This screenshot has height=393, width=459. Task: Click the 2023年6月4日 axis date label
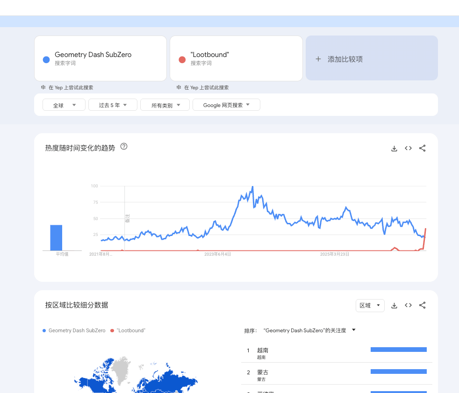217,254
